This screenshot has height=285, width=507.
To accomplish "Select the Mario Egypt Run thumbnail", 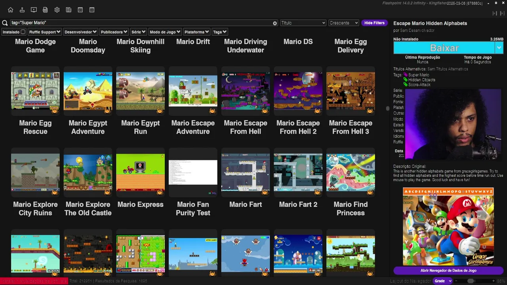I will tap(140, 91).
